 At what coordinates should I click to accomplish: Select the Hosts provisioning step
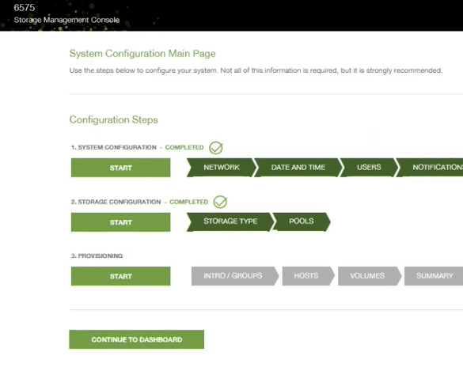point(308,276)
